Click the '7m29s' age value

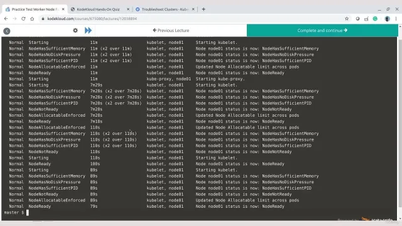click(96, 85)
